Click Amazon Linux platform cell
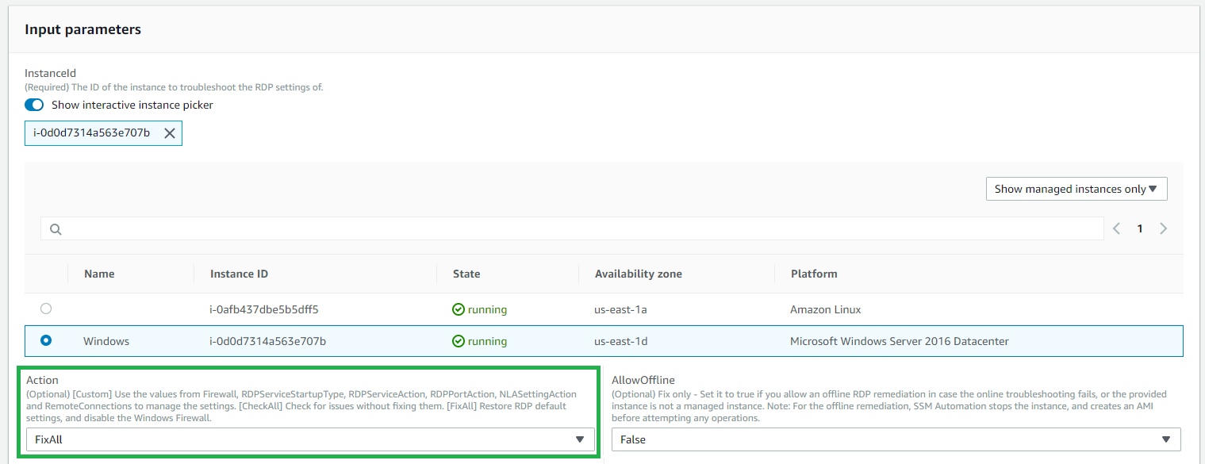The height and width of the screenshot is (464, 1205). pos(826,309)
